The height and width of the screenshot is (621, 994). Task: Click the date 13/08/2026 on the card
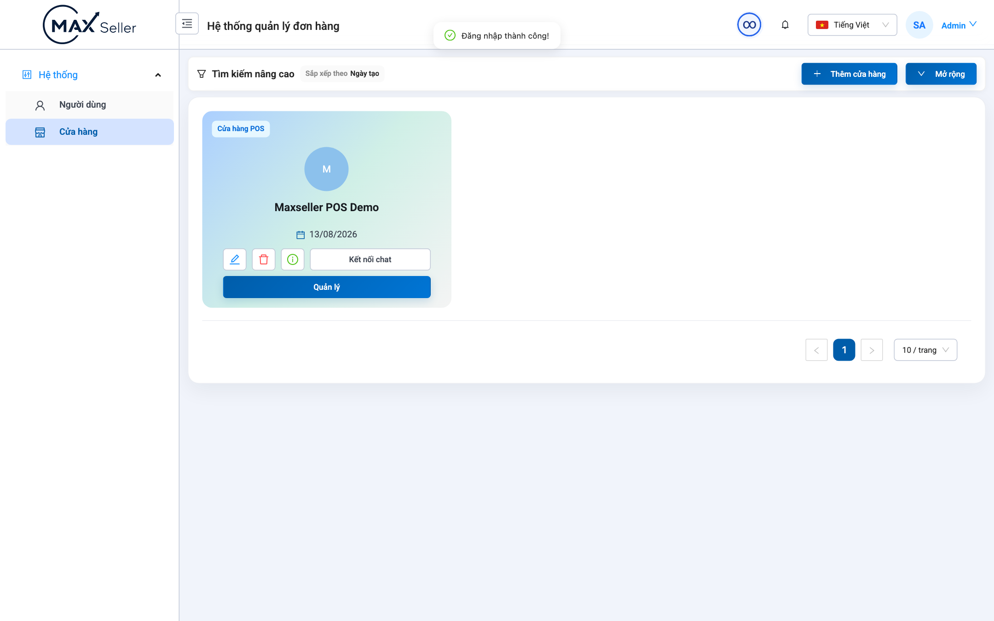pos(333,235)
